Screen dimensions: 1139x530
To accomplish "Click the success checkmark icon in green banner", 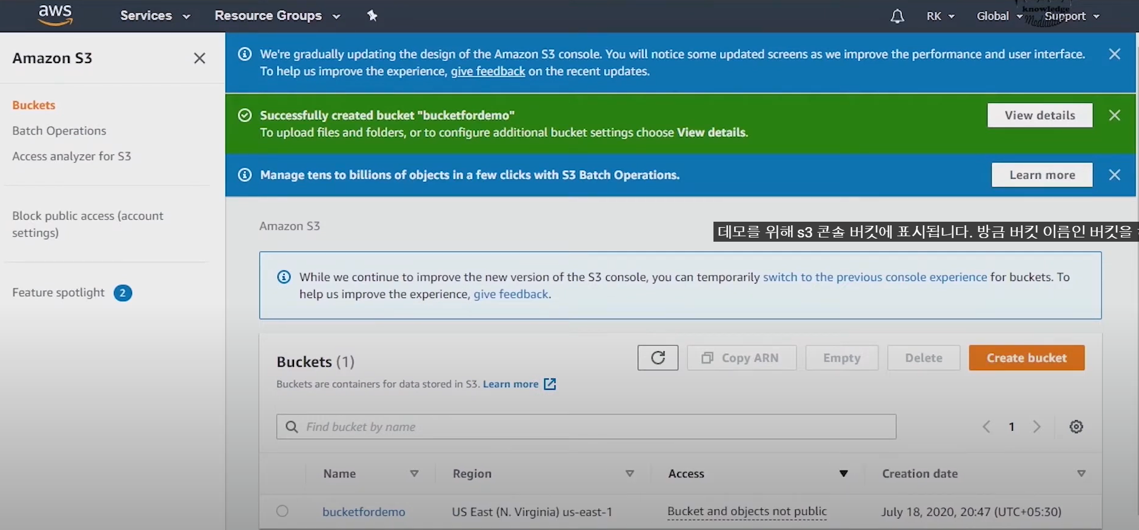I will tap(245, 115).
